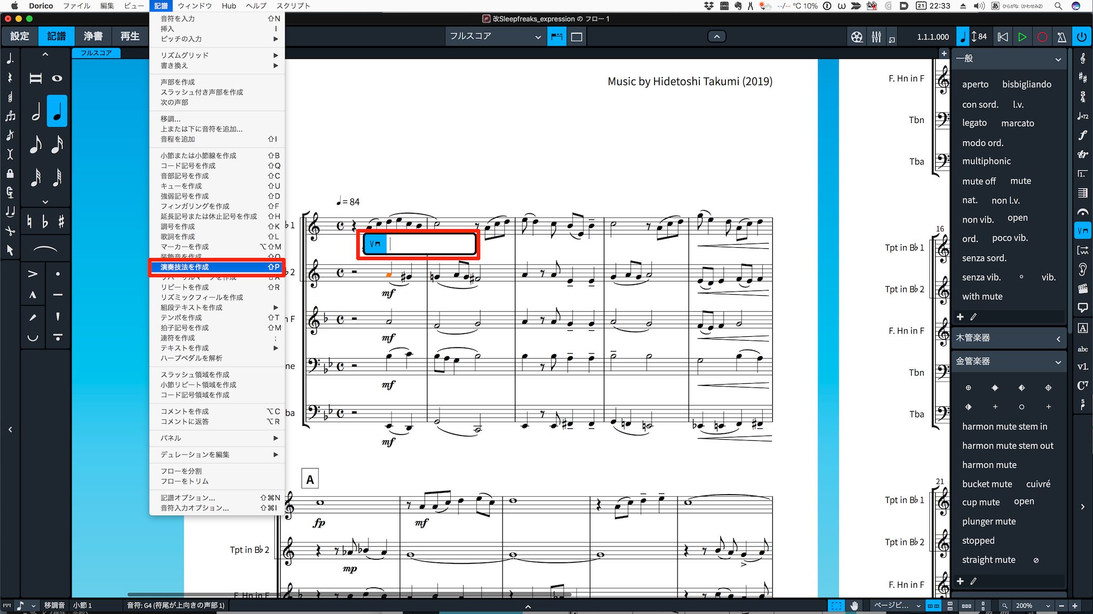Click the playing techniques popover input field
The width and height of the screenshot is (1093, 614).
click(432, 244)
